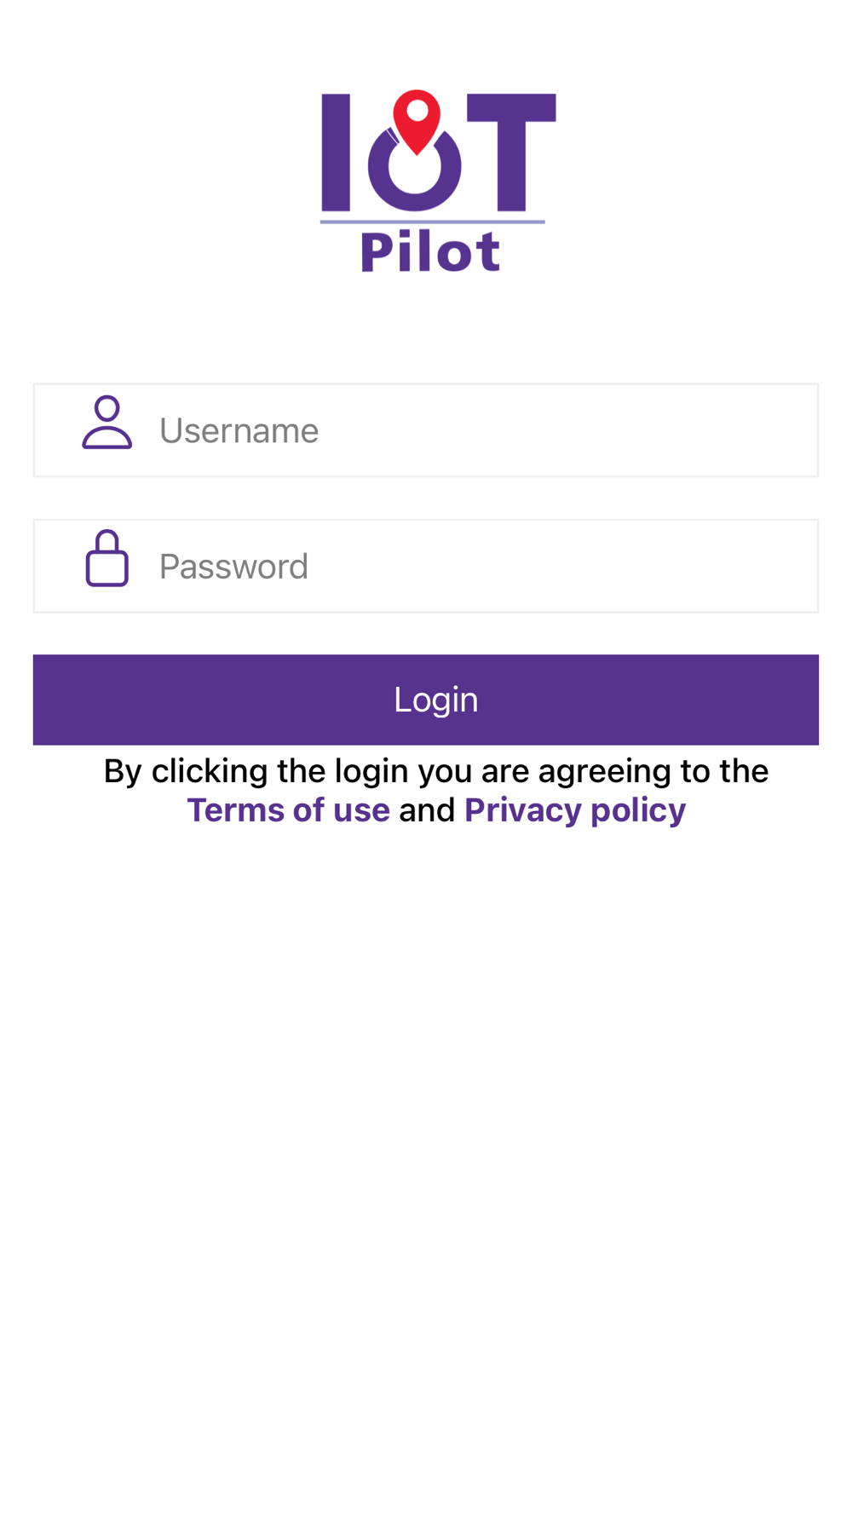Open the Terms of use link
The height and width of the screenshot is (1515, 852).
coord(288,809)
